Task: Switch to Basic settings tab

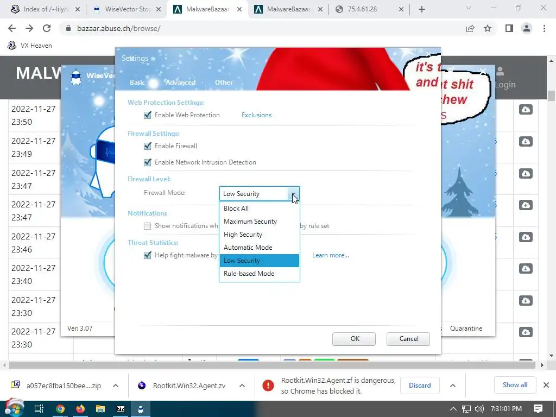Action: pyautogui.click(x=137, y=83)
